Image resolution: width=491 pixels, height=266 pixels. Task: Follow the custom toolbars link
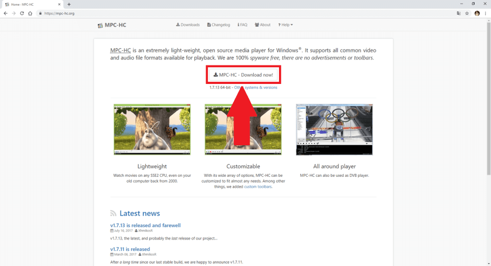257,186
